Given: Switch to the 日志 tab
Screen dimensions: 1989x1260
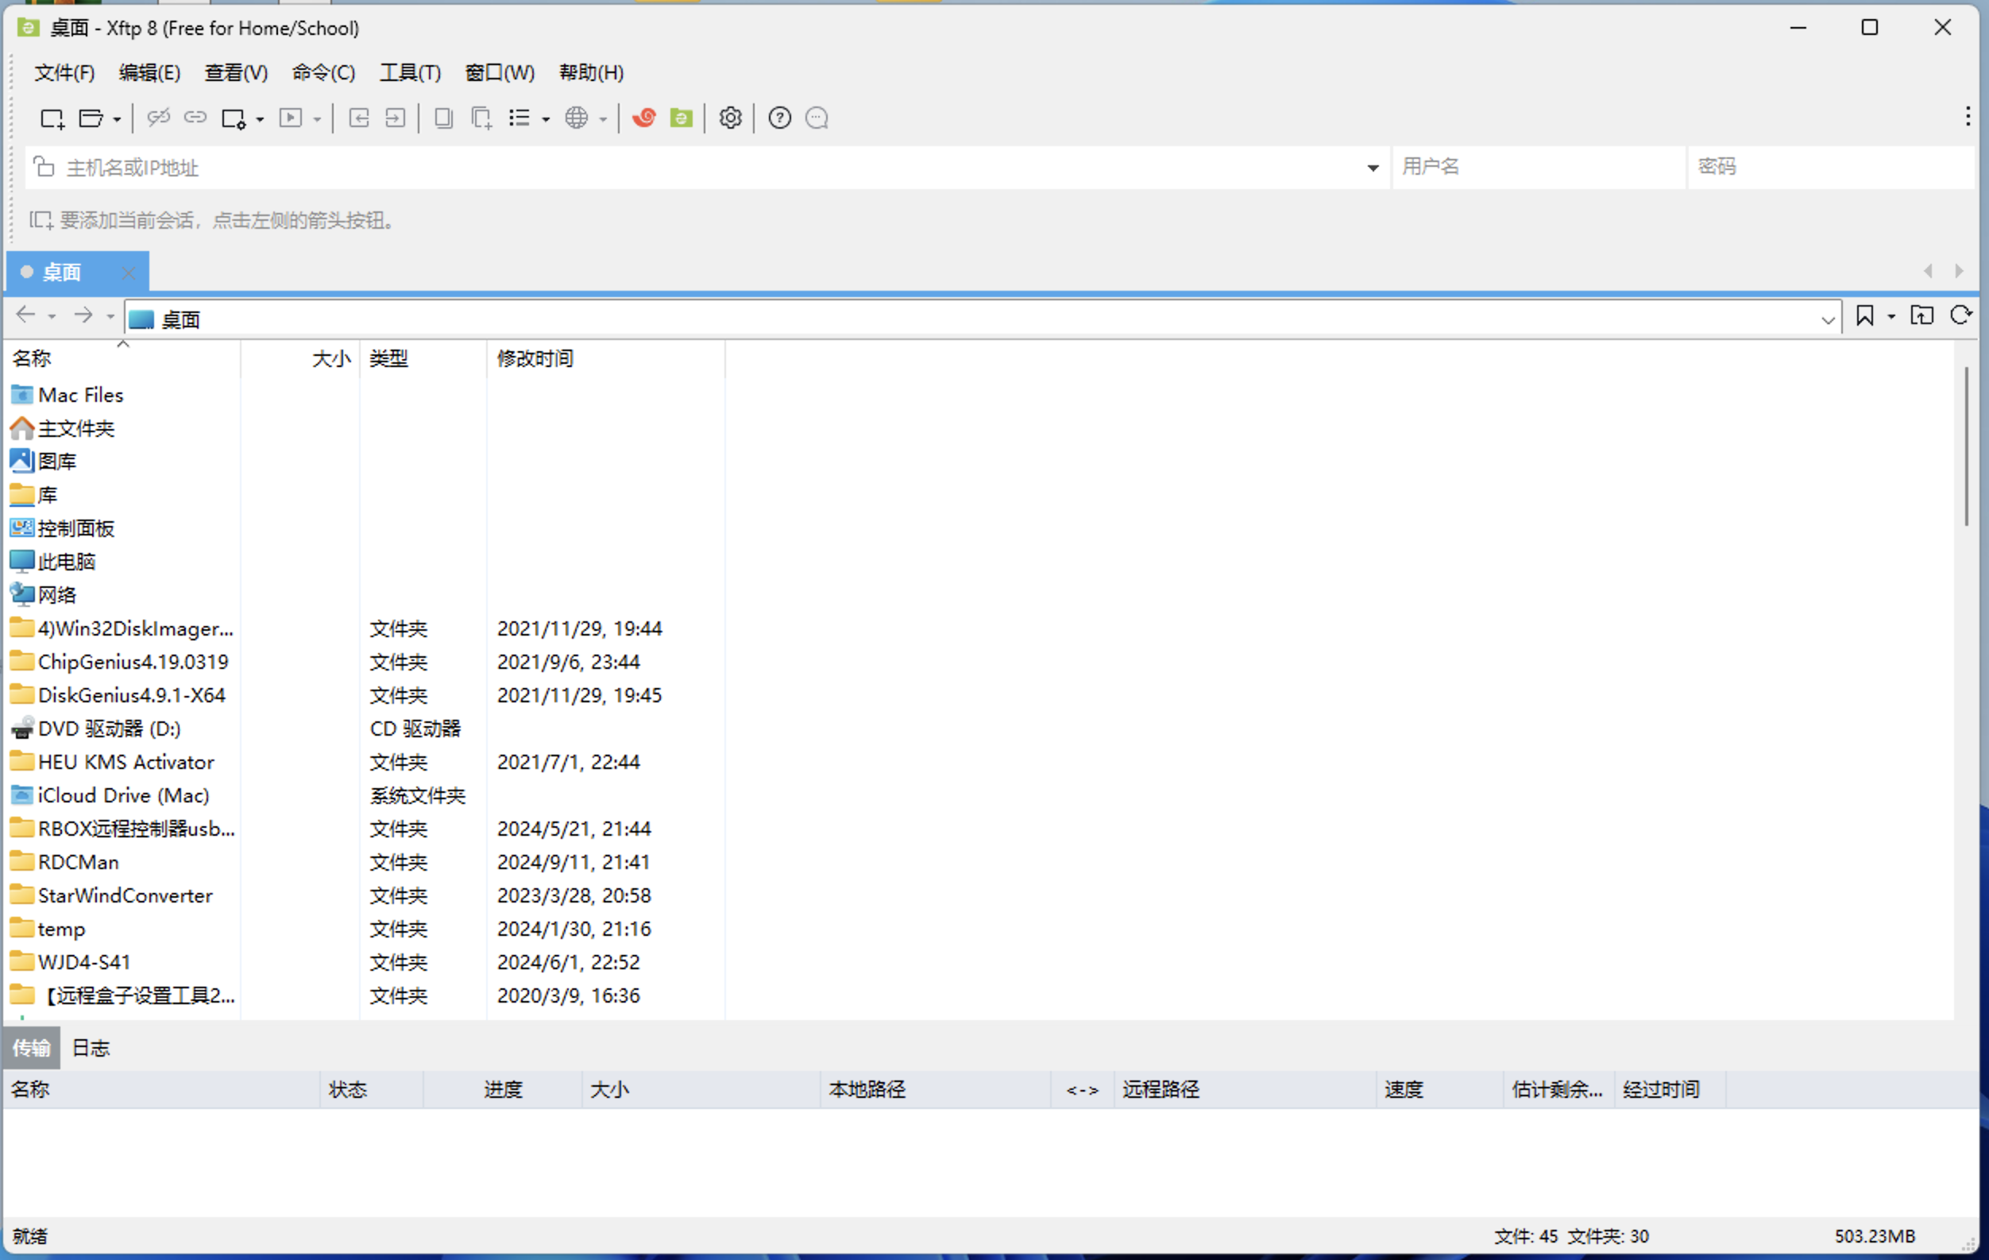Looking at the screenshot, I should tap(91, 1049).
